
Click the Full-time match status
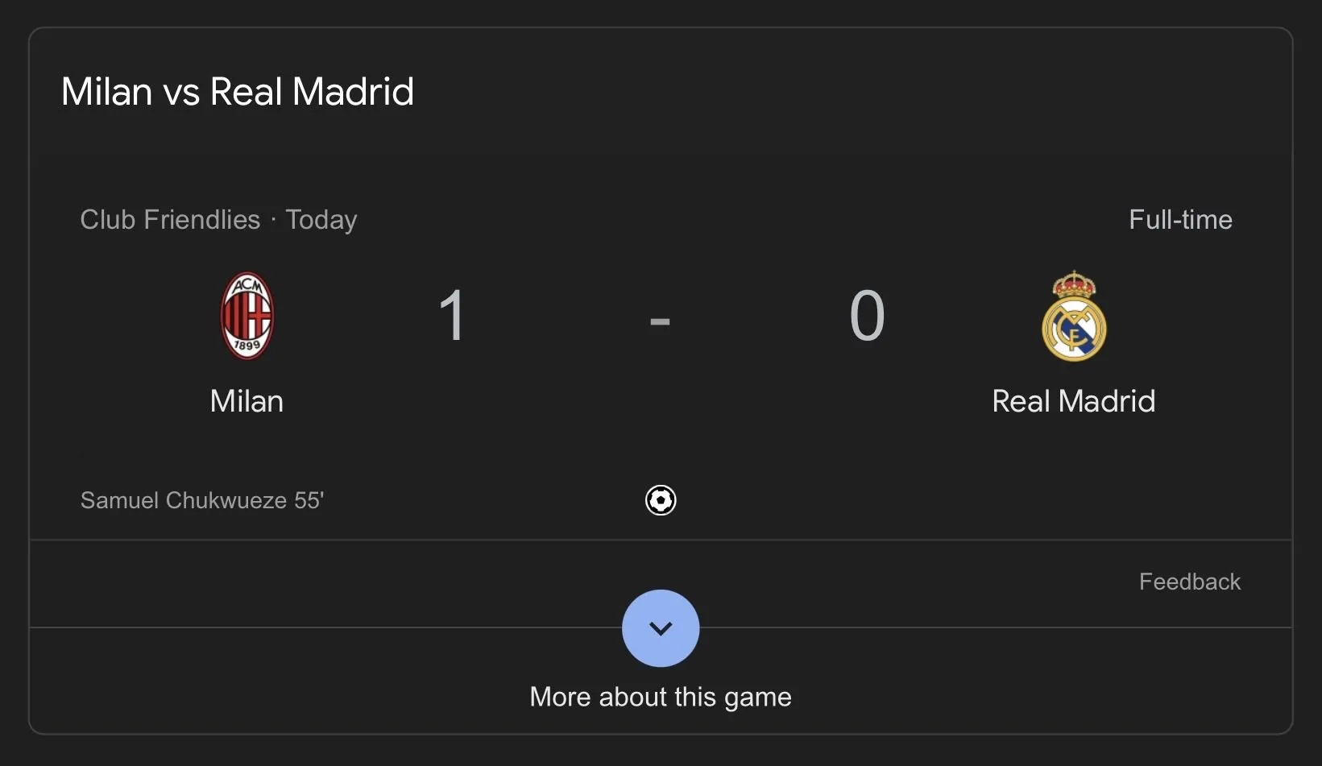(x=1180, y=220)
